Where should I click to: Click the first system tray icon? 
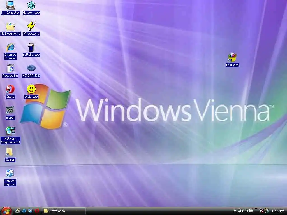point(262,211)
